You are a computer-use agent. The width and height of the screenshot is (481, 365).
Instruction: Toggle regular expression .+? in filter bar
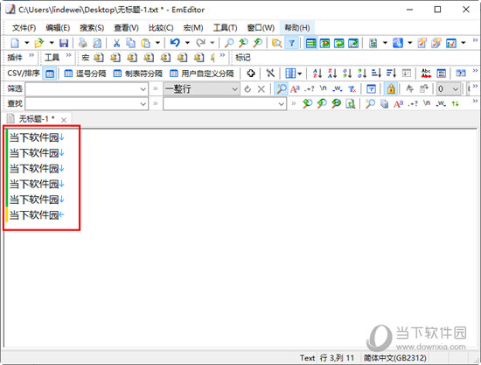click(310, 89)
